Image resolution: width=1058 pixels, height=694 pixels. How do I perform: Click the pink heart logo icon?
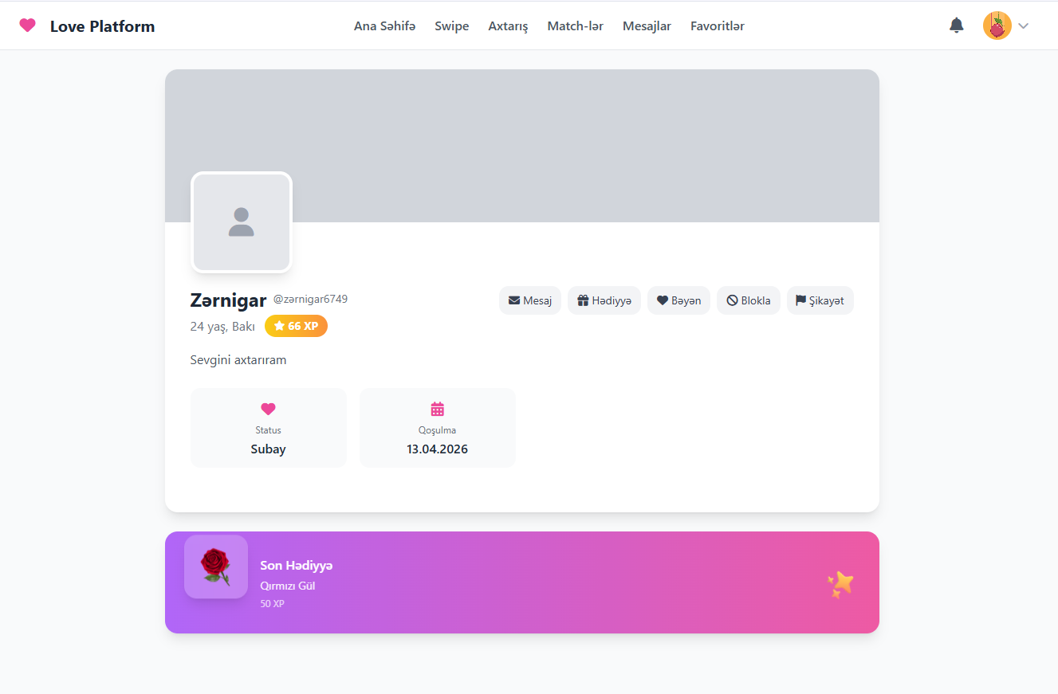[x=27, y=25]
